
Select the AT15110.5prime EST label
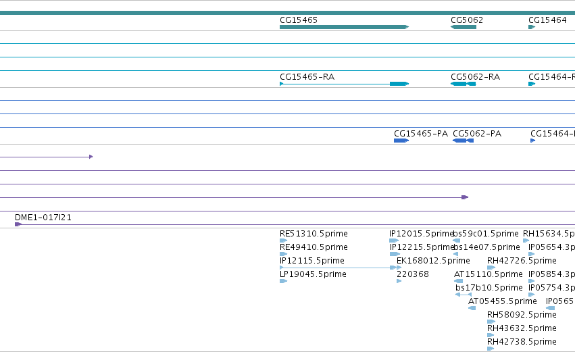(x=489, y=274)
